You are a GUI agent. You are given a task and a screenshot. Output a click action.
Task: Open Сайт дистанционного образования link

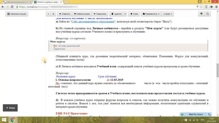click(93, 22)
